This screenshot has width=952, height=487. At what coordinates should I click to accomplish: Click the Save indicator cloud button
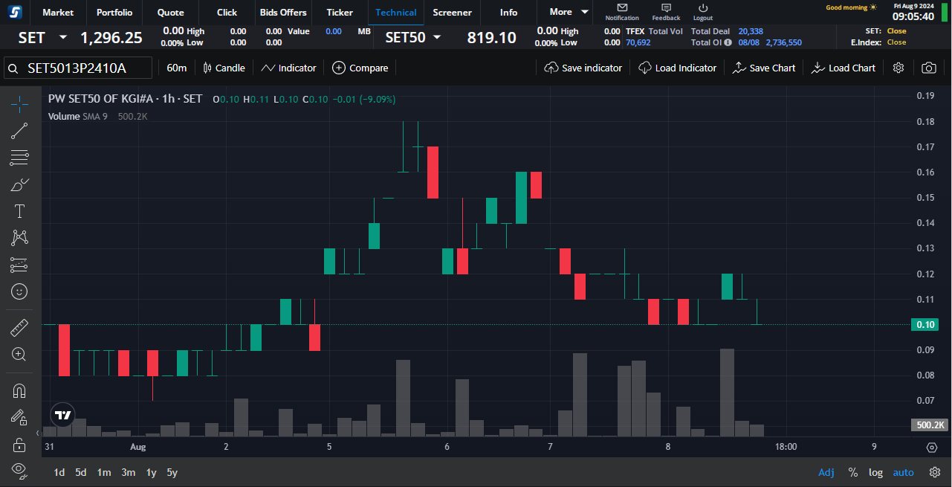pyautogui.click(x=583, y=68)
